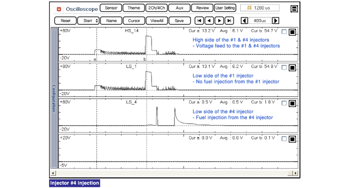Increase the 400us time base with right arrow
This screenshot has height=188, width=350.
(x=275, y=21)
